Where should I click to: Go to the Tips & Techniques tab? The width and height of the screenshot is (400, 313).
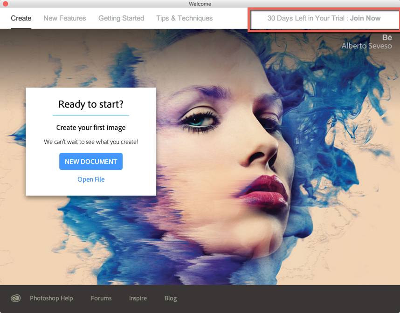click(184, 18)
